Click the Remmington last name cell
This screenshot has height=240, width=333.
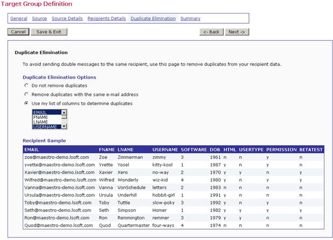tap(131, 218)
